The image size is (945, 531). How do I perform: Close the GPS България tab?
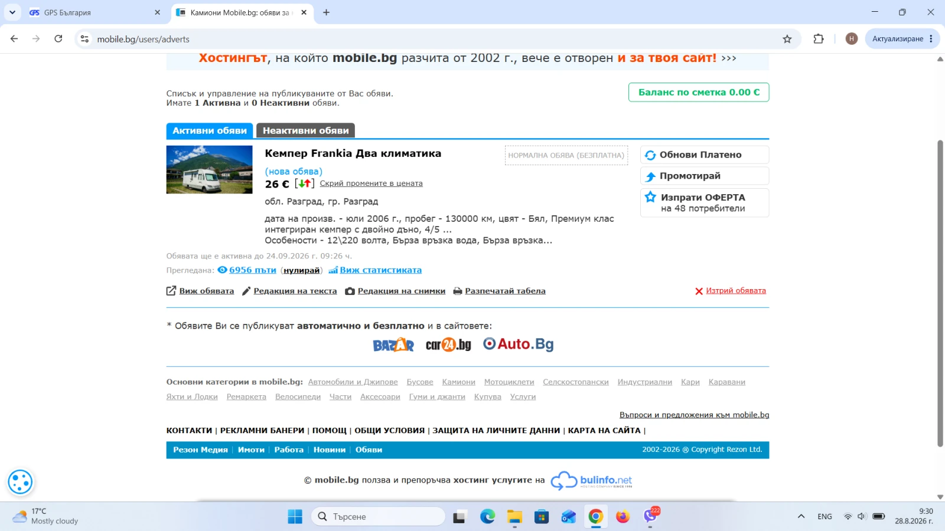157,12
